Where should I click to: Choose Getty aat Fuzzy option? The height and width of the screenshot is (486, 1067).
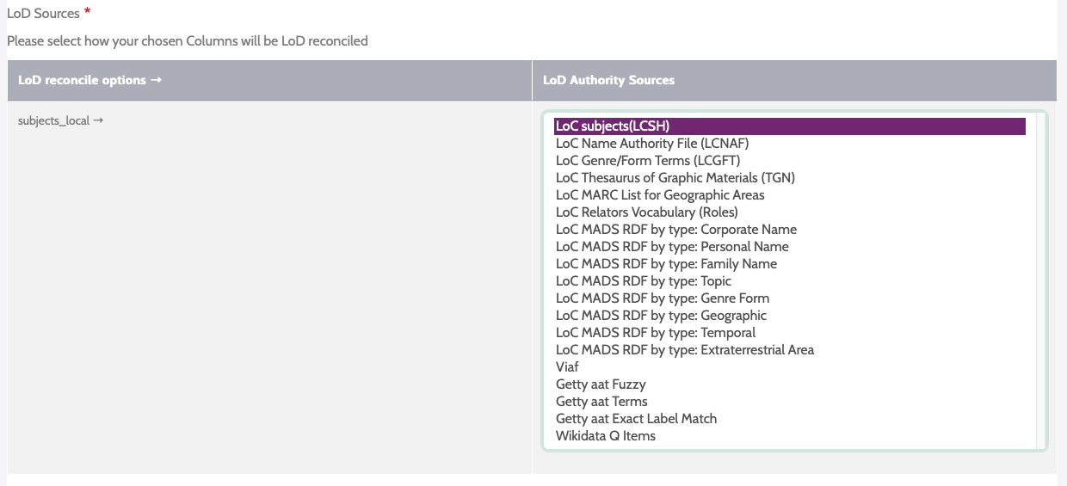point(601,384)
